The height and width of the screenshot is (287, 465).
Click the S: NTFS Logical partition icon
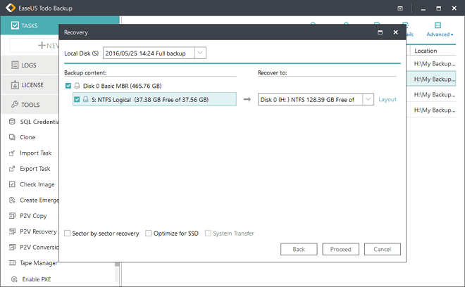coord(86,99)
